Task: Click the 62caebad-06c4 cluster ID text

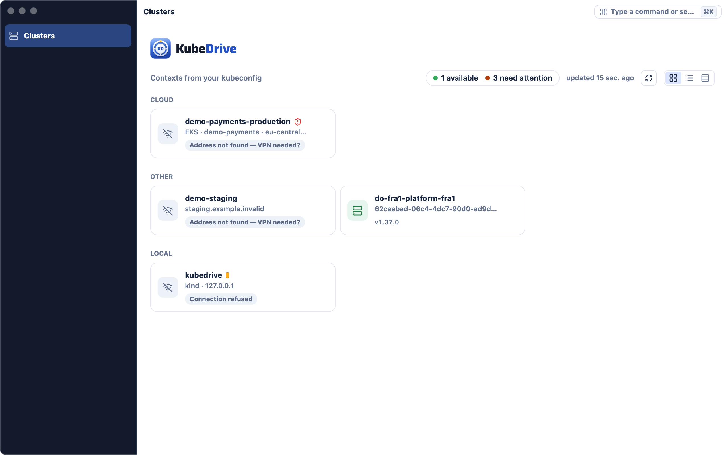Action: point(436,209)
